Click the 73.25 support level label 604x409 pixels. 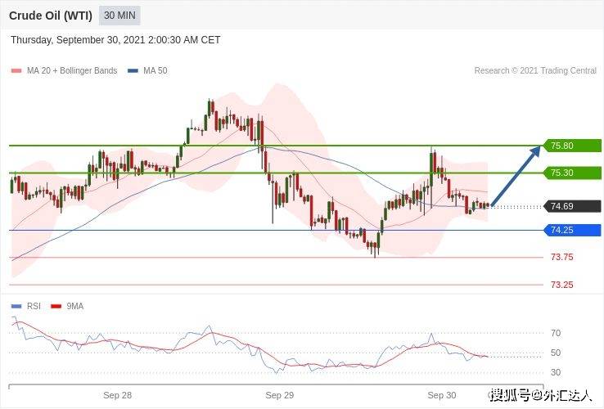(562, 285)
